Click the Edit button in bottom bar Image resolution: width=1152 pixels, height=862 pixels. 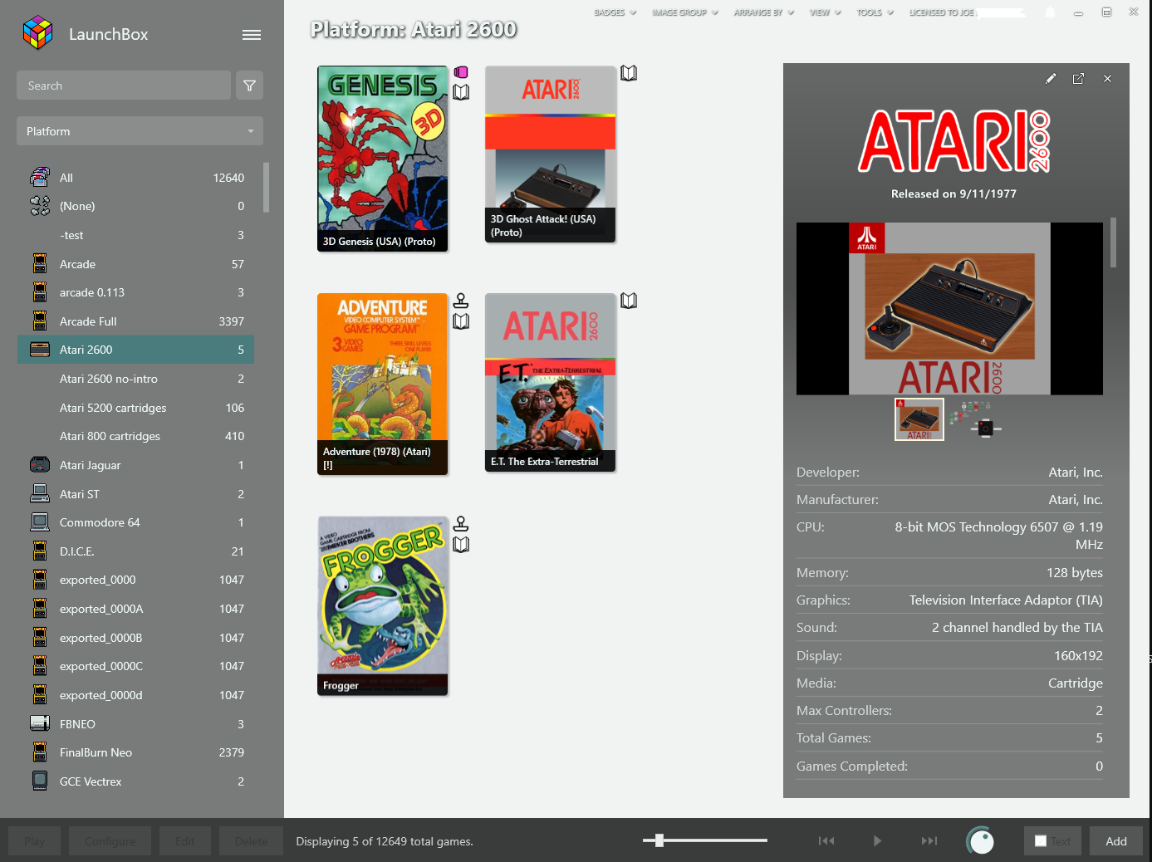click(184, 841)
